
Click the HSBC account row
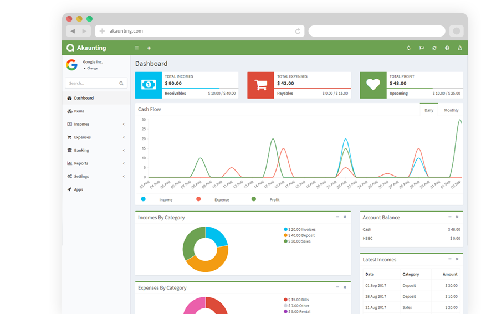pos(411,238)
